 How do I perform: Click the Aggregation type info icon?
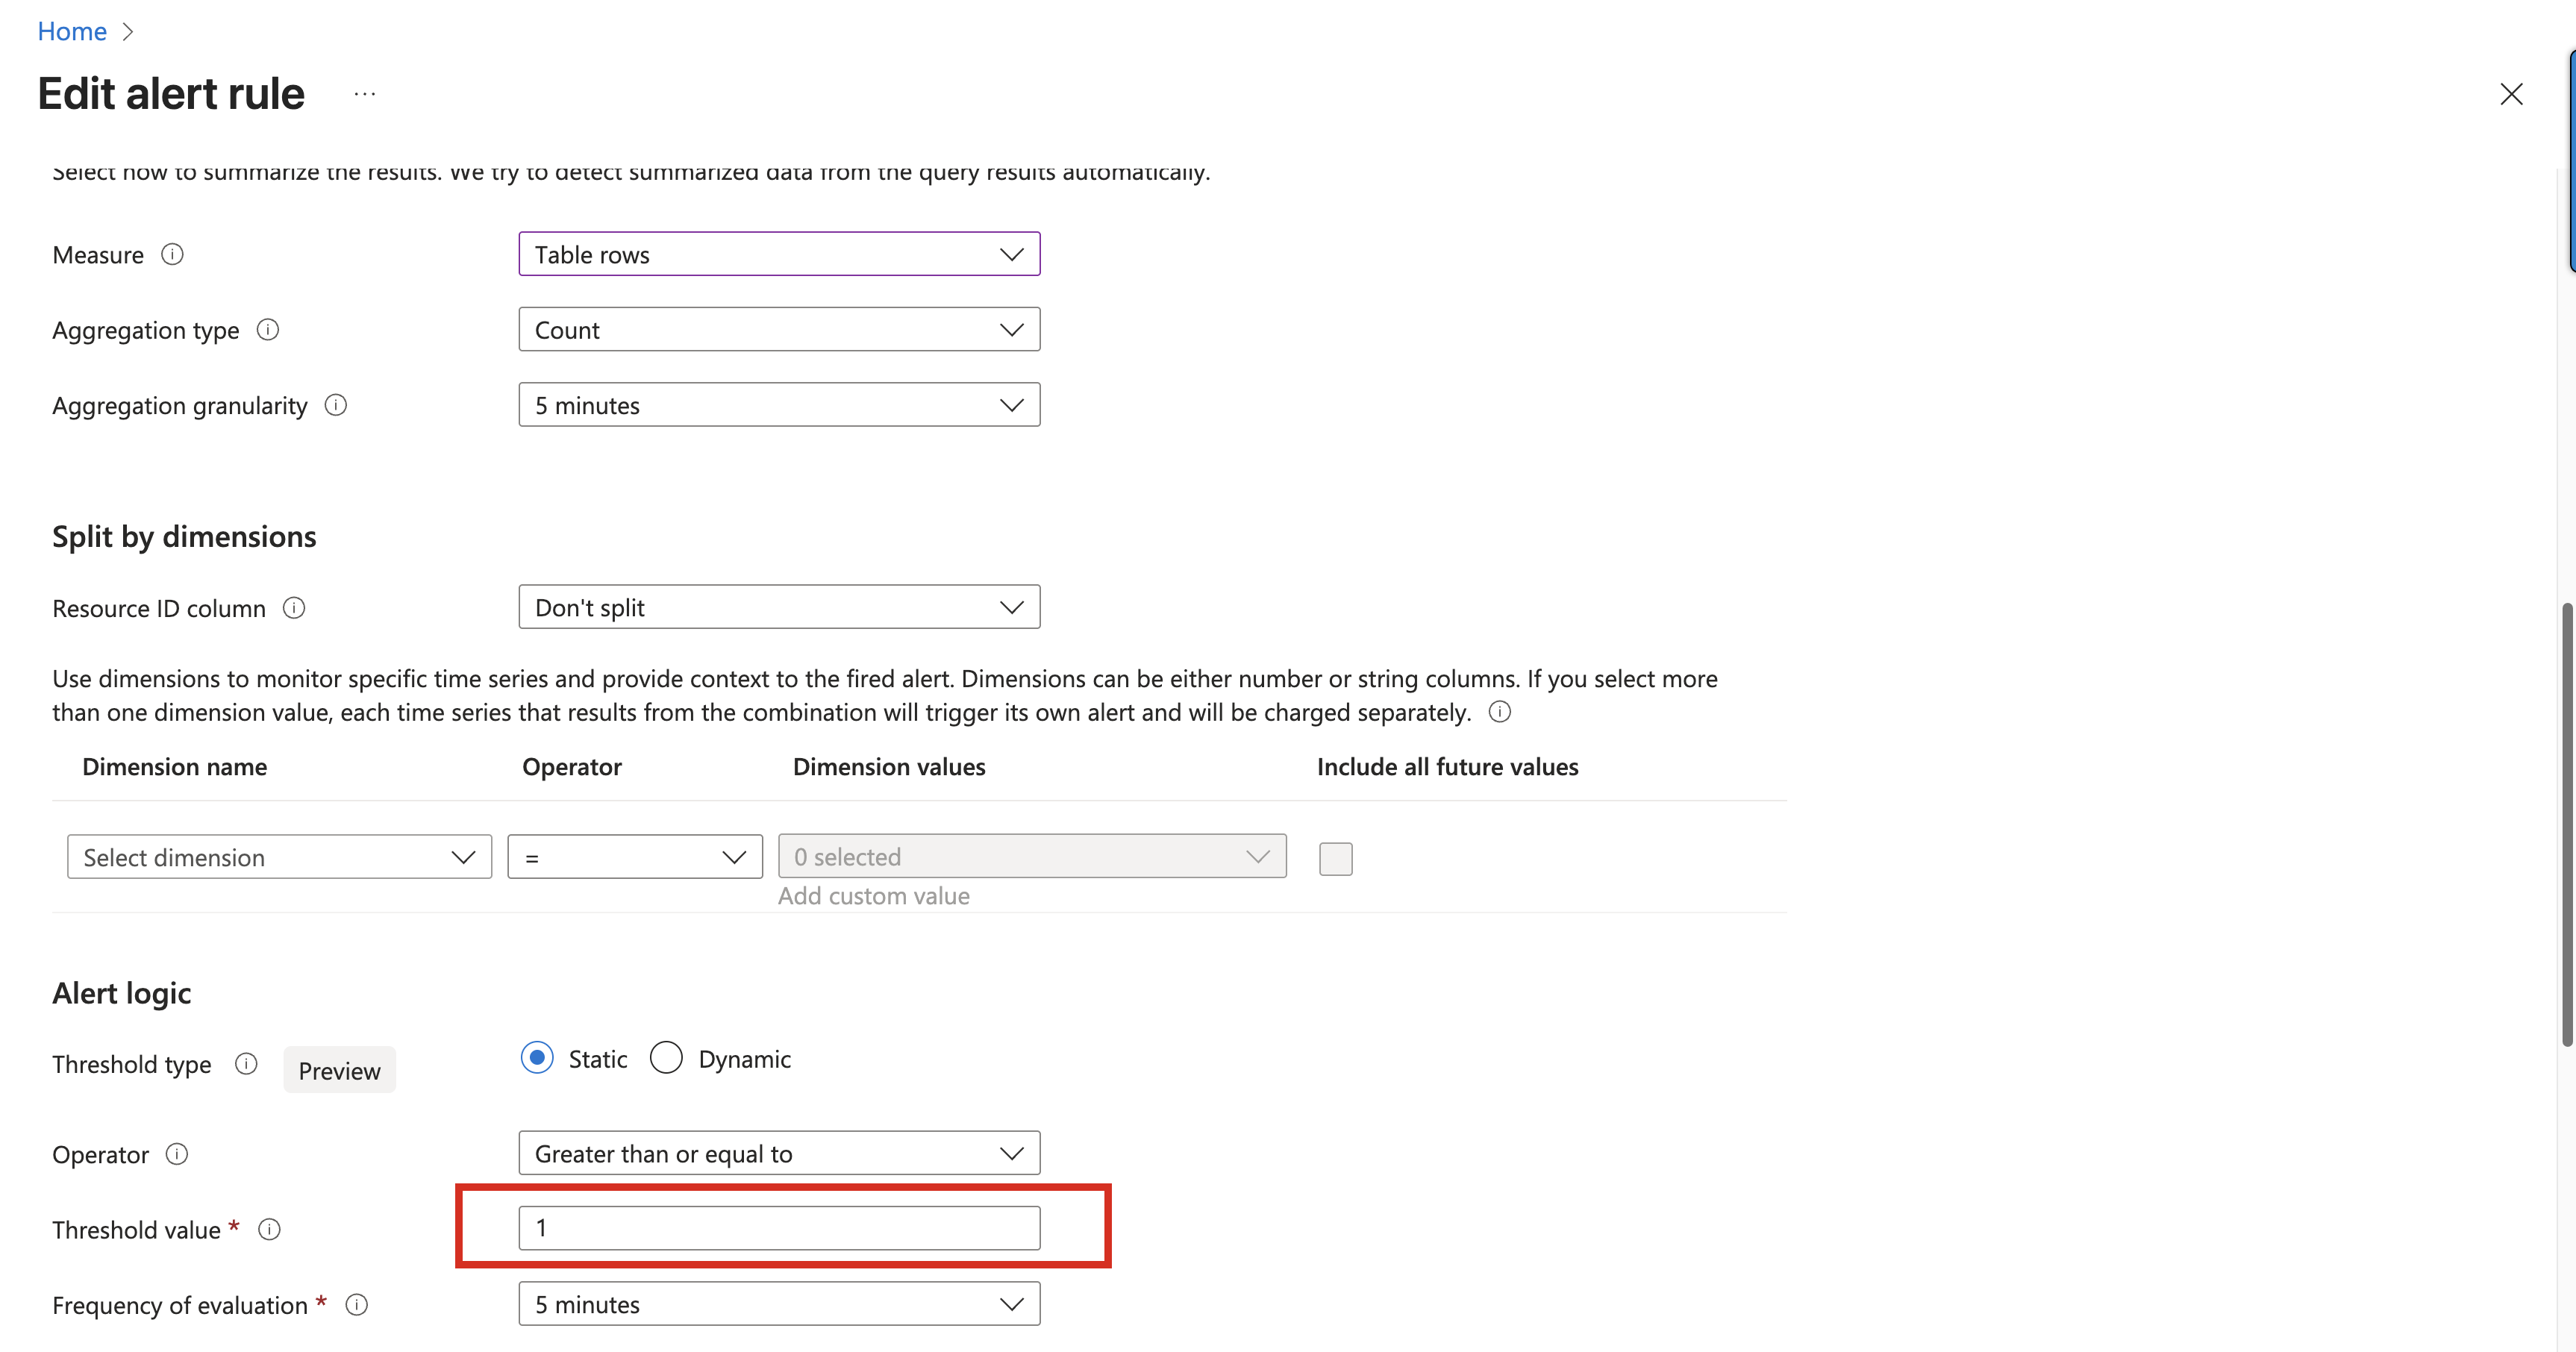[268, 329]
